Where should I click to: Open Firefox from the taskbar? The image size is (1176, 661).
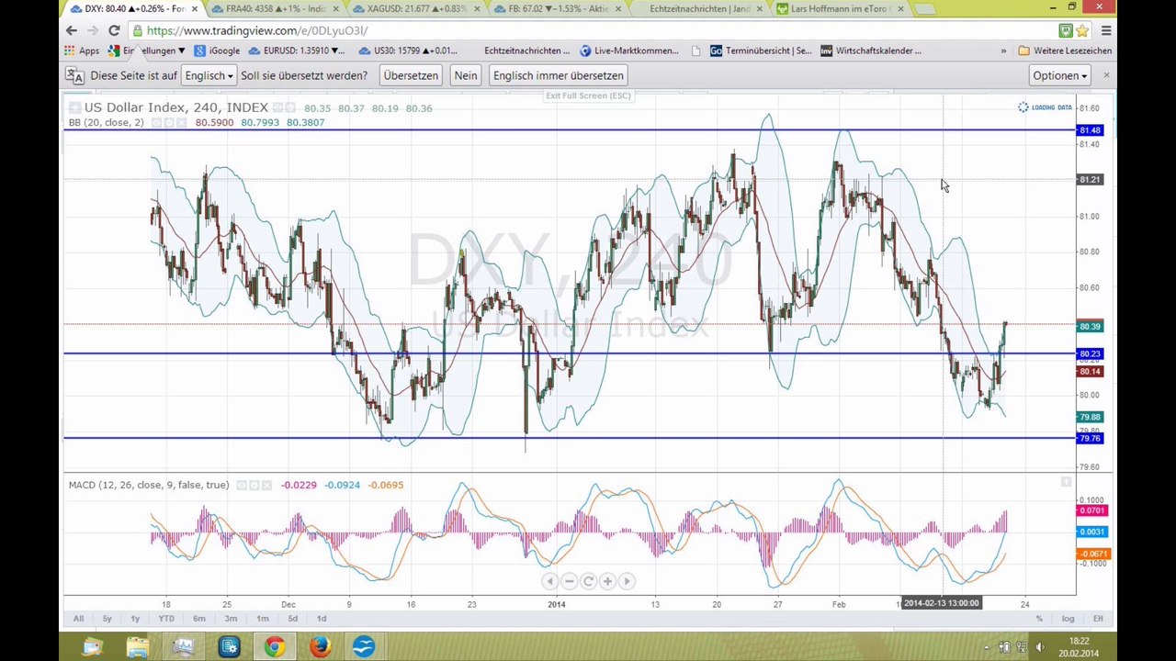(319, 647)
